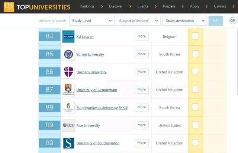Click the OR circle button
Screen dimensions: 238x153
[232, 21]
